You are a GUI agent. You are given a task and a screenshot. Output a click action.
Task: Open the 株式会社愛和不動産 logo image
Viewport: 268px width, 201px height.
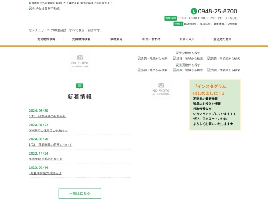click(x=44, y=8)
